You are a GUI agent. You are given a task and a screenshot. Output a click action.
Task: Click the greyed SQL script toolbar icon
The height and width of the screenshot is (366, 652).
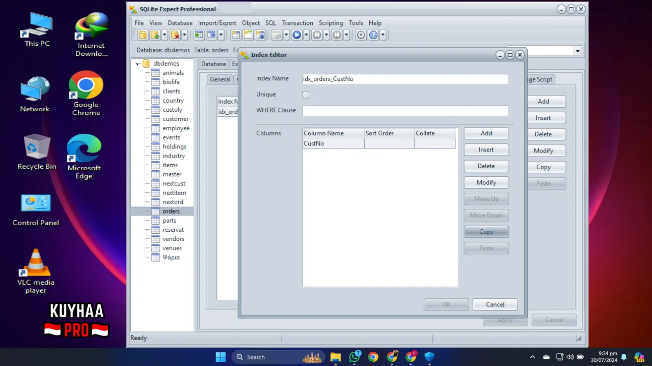coord(277,35)
